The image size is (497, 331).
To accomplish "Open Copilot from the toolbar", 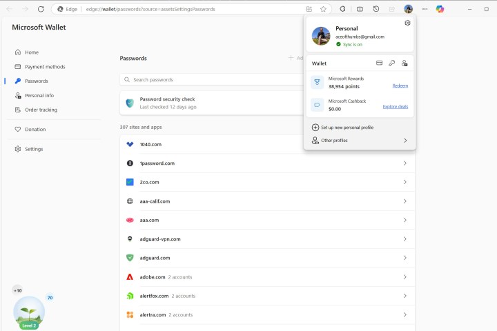I will tap(440, 9).
